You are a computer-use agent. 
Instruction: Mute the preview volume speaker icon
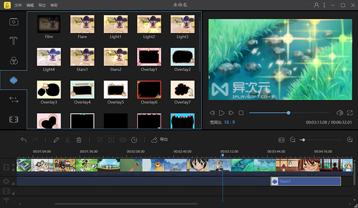point(340,112)
